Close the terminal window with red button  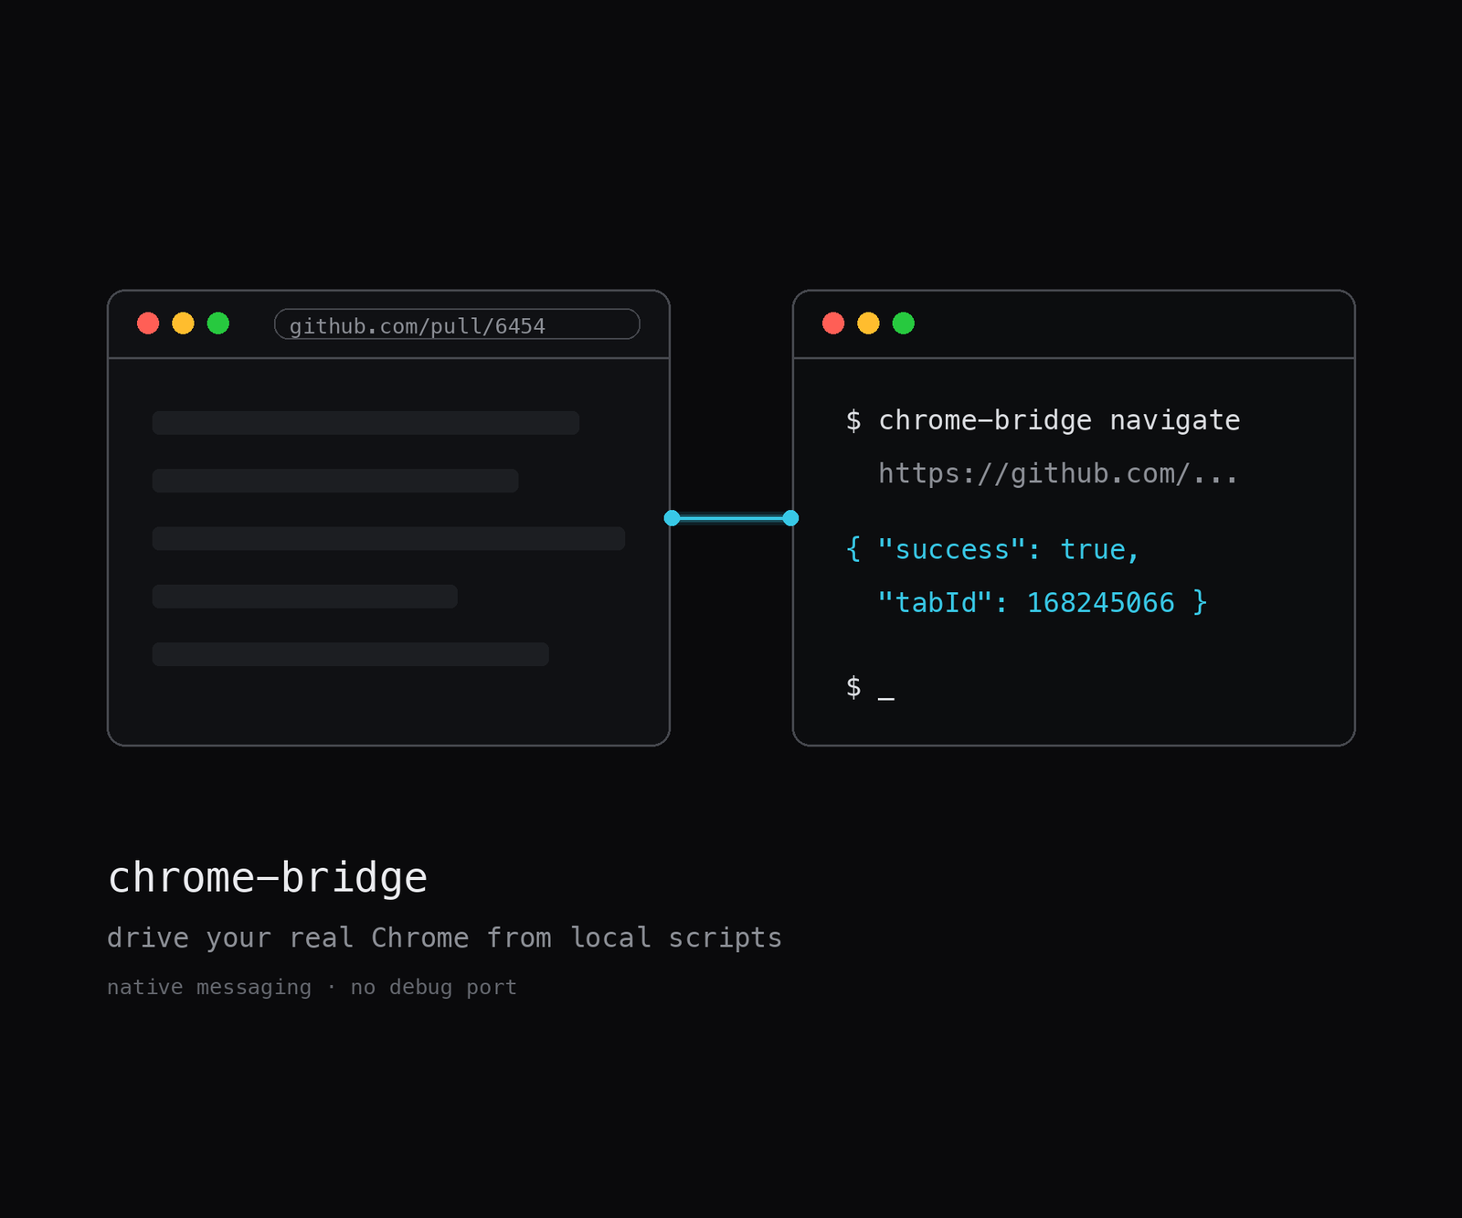833,323
